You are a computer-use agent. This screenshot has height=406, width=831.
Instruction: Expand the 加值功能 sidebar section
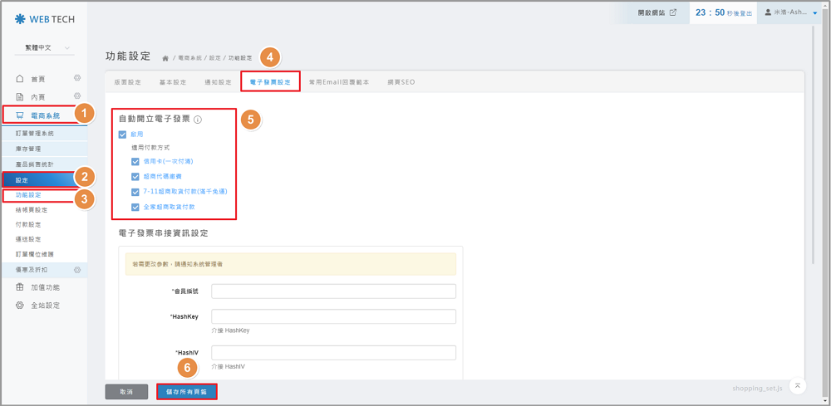[x=45, y=287]
